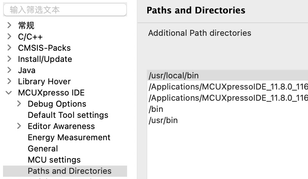
Task: Expand the CMSIS-Packs tree node
Action: [x=9, y=48]
